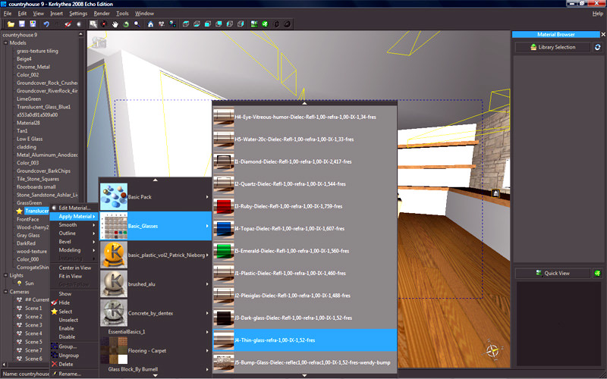The image size is (607, 379).
Task: Click the red circle target toolbar icon
Action: [x=104, y=24]
